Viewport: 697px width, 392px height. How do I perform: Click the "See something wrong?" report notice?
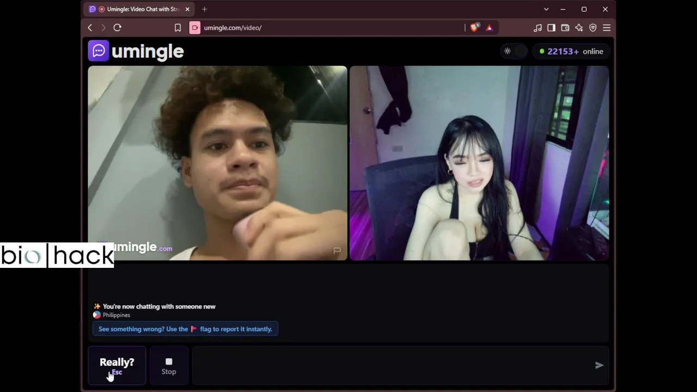185,329
